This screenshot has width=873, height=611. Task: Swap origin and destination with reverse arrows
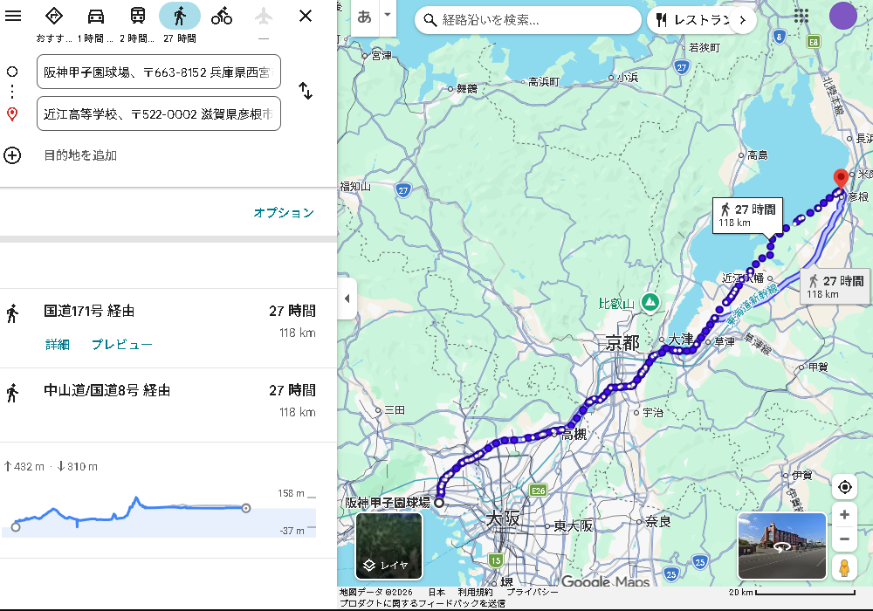click(306, 91)
